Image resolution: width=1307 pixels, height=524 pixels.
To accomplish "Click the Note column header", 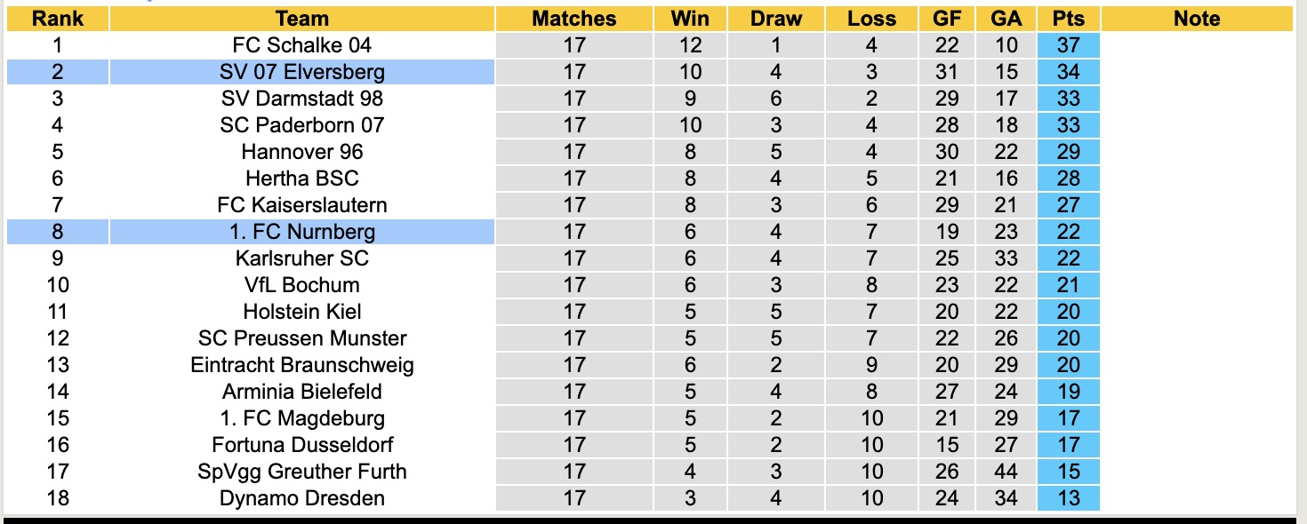I will tap(1197, 19).
